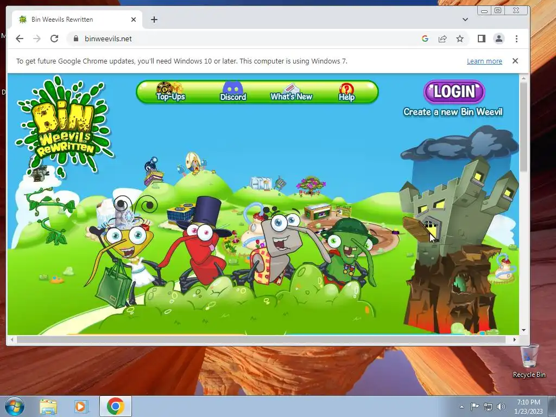Click the page scrollbar up arrow
Screen dimensions: 556x417
(524, 77)
